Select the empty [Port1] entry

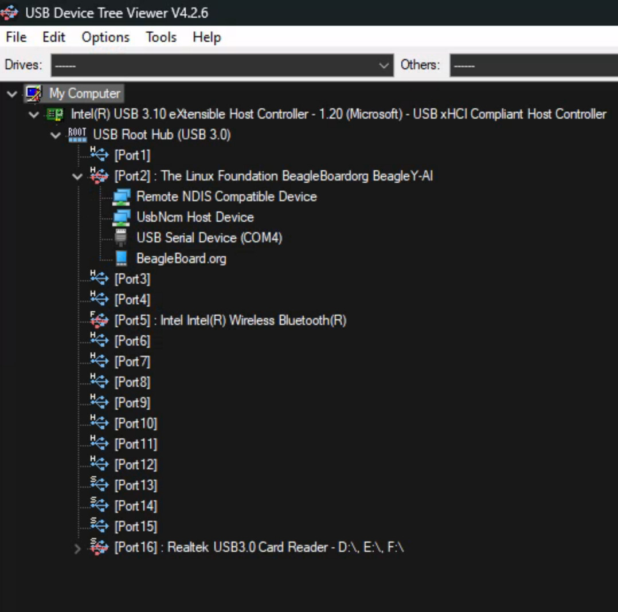pyautogui.click(x=132, y=155)
